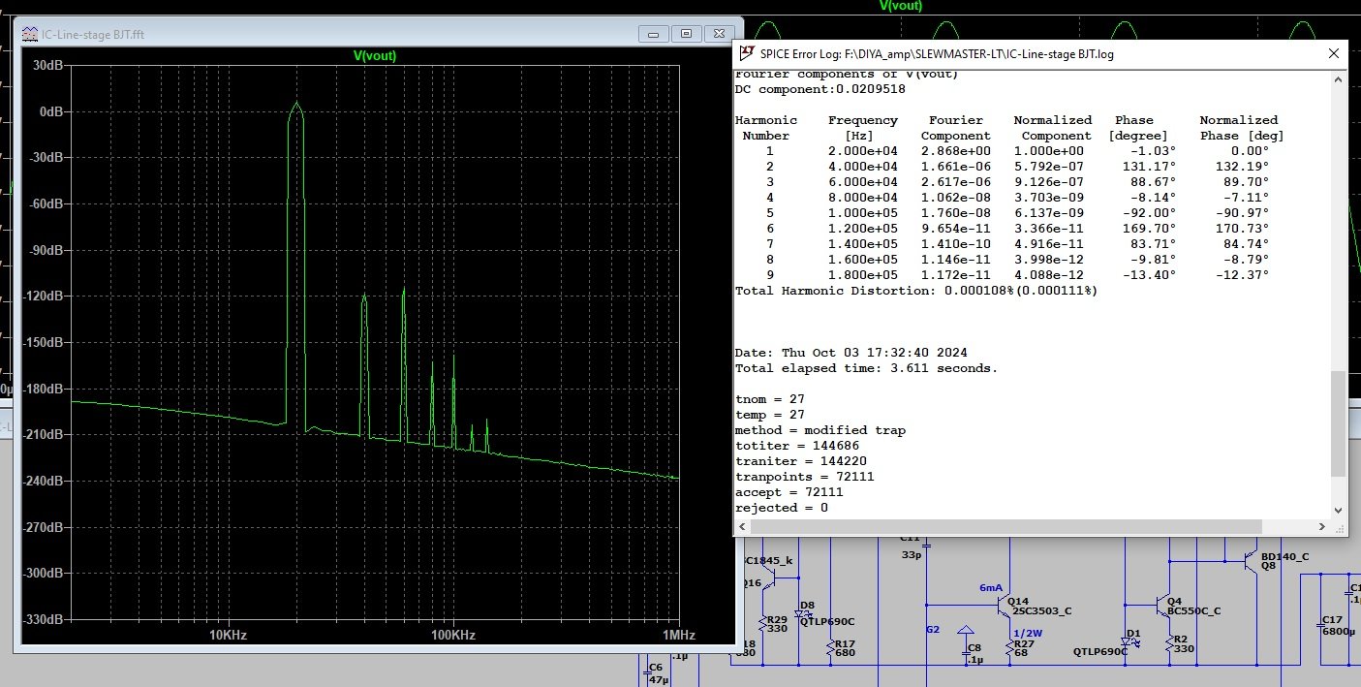The image size is (1361, 687).
Task: Click the 0dB axis label in FFT plot
Action: 50,111
